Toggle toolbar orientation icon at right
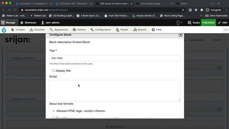 coord(226,30)
